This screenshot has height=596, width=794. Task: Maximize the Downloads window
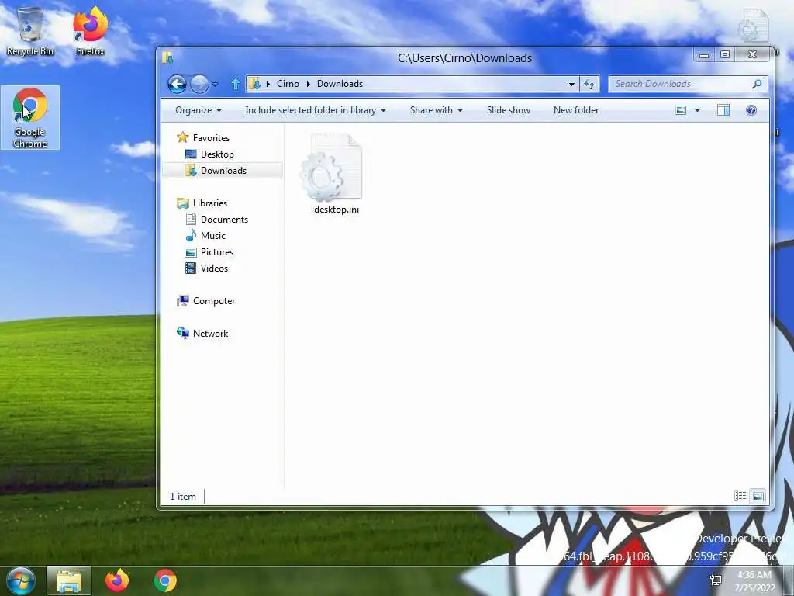(725, 55)
